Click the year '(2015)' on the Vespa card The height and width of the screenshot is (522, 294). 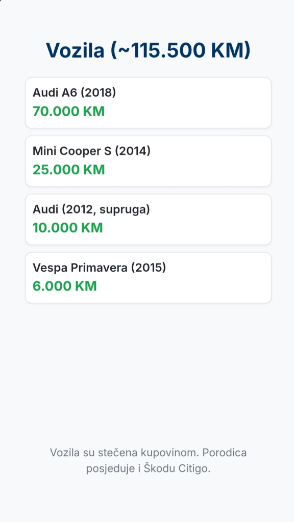coord(149,268)
